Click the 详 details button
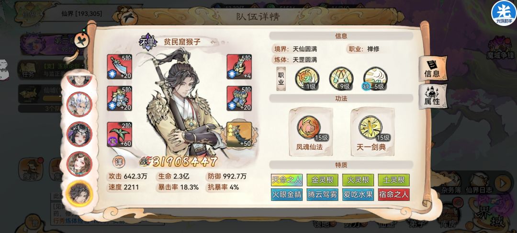This screenshot has height=233, width=517. 119,161
